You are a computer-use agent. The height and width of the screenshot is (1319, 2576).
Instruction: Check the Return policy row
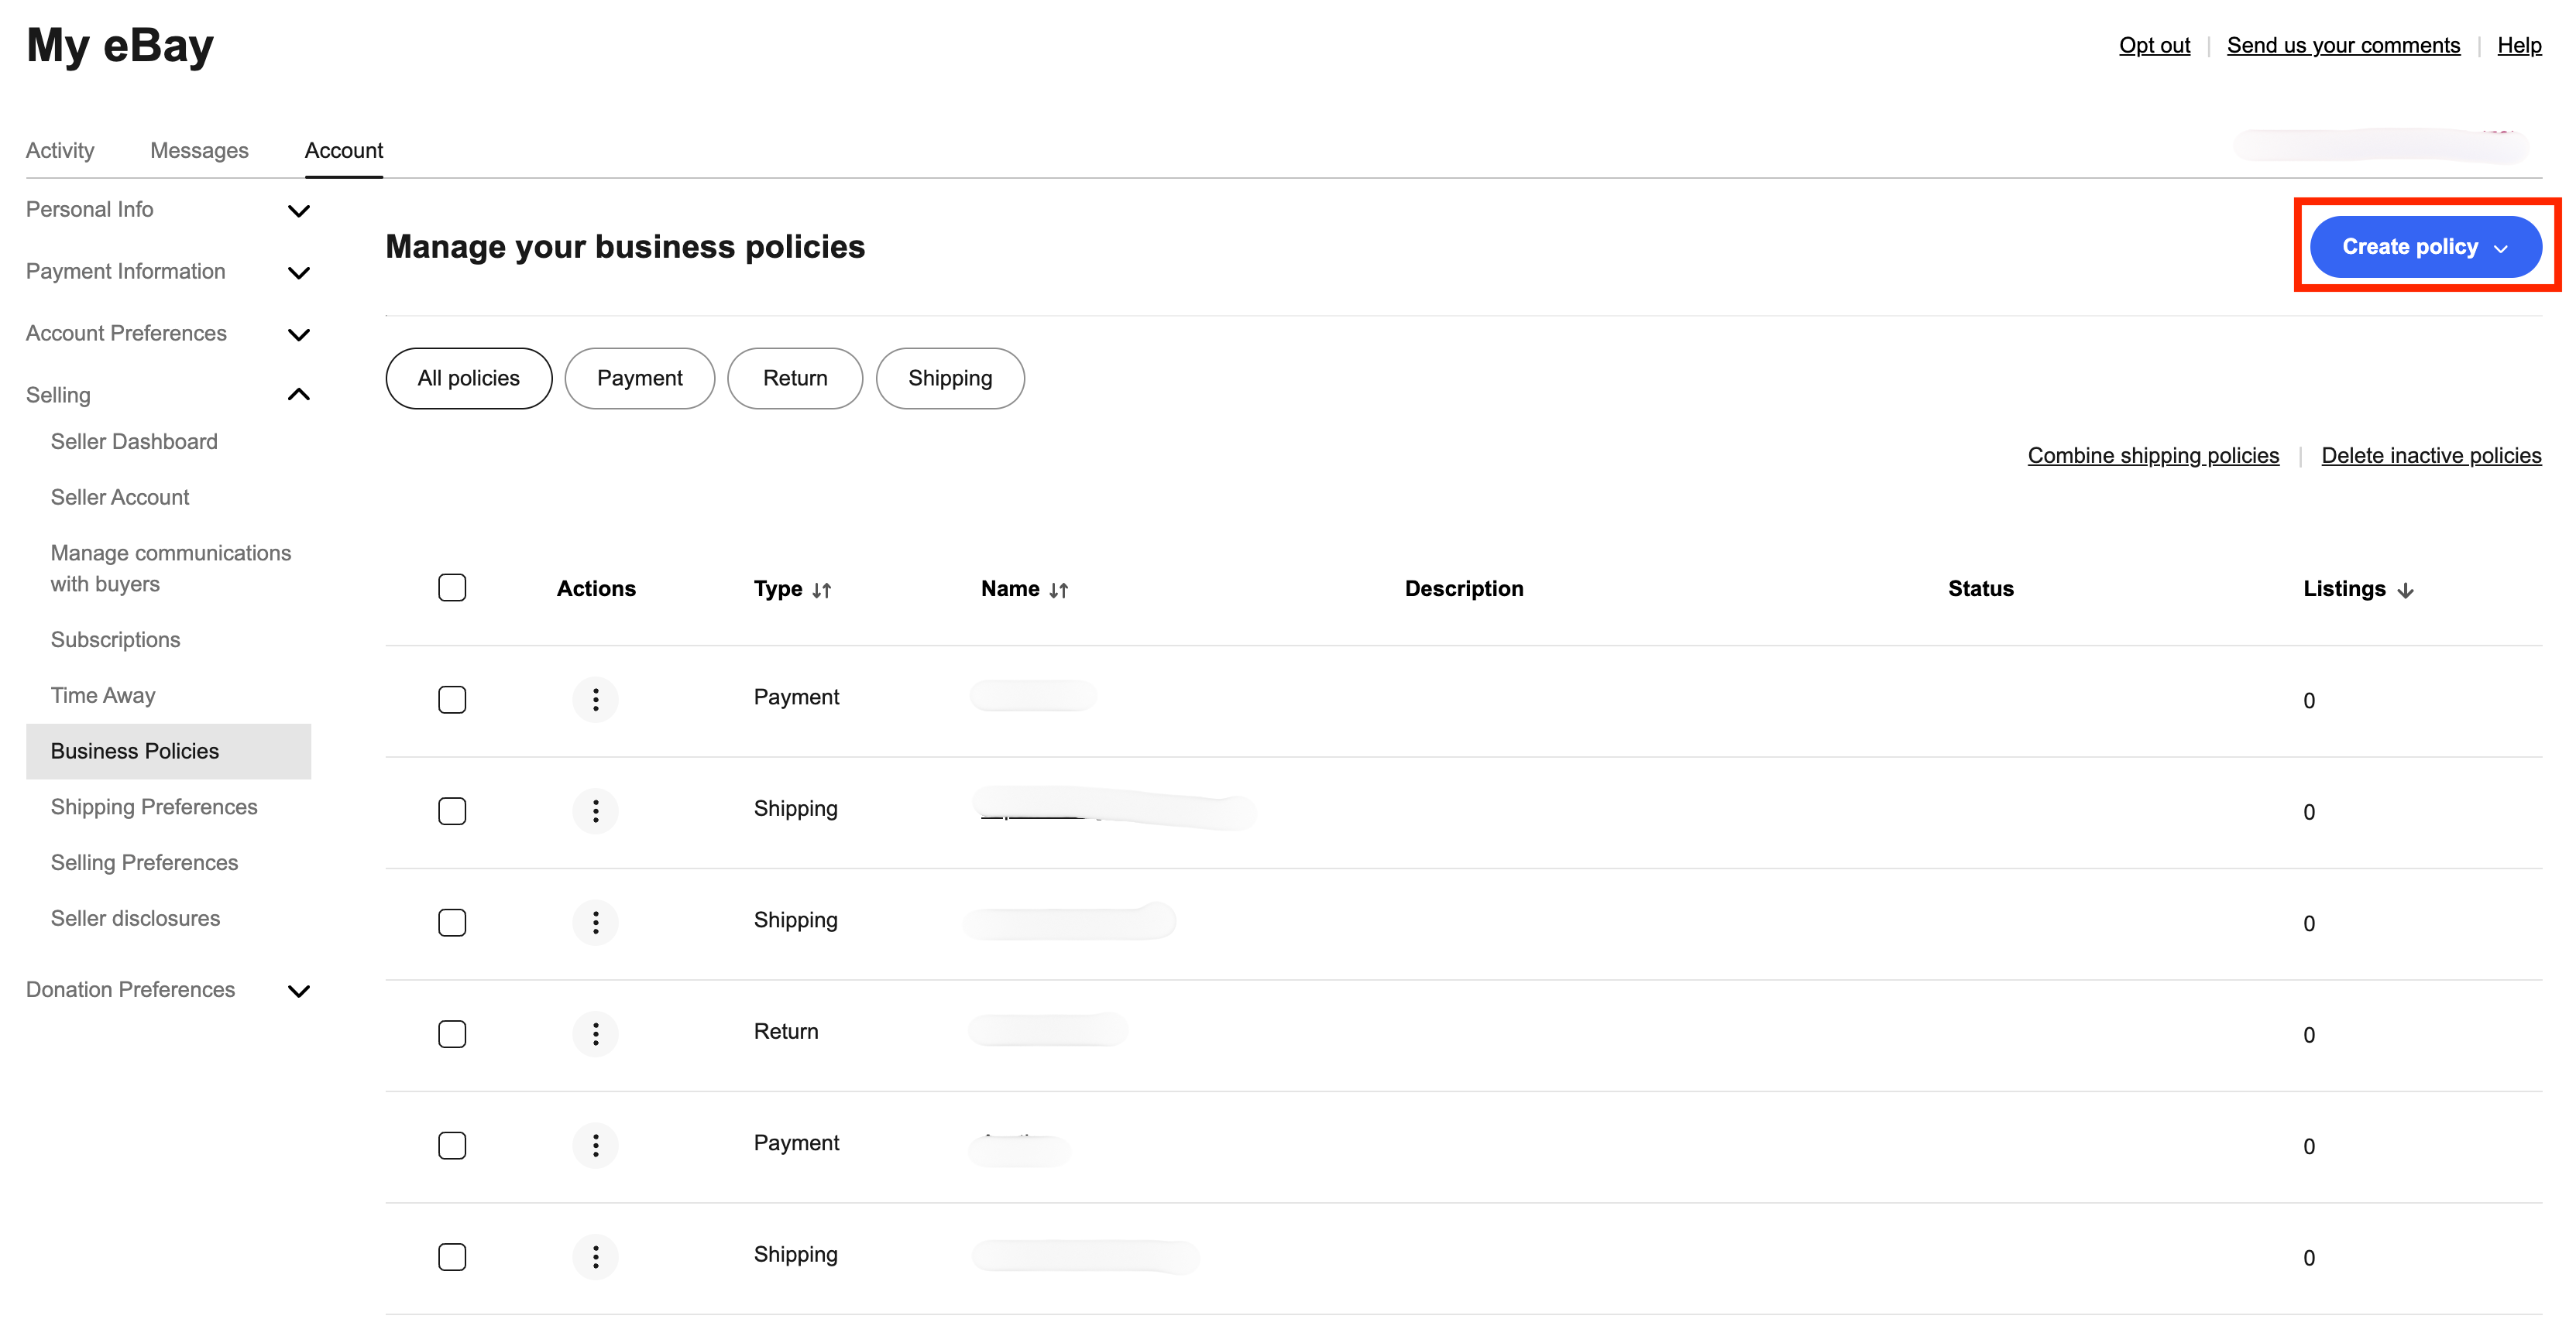point(452,1033)
